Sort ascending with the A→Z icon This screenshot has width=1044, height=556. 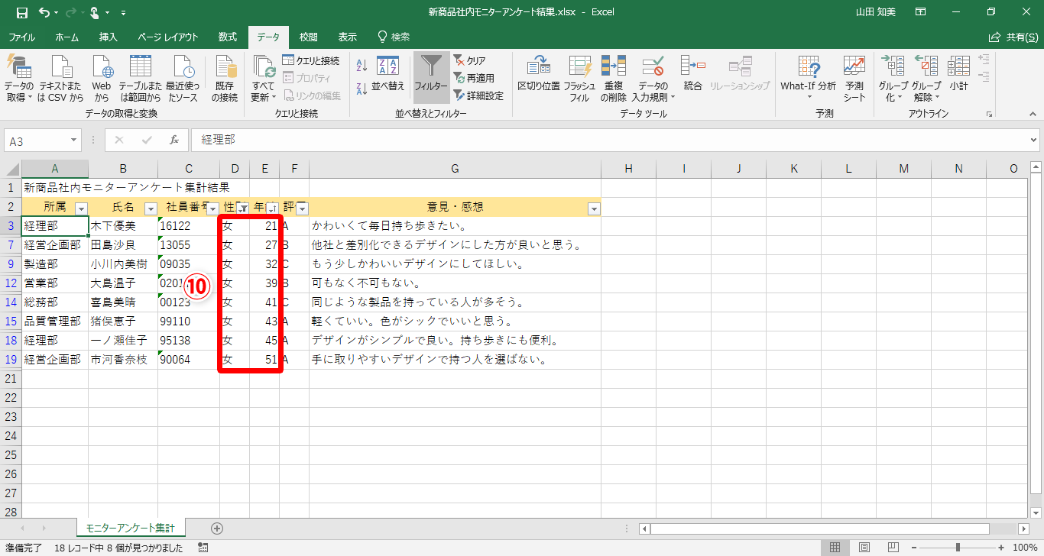tap(362, 66)
